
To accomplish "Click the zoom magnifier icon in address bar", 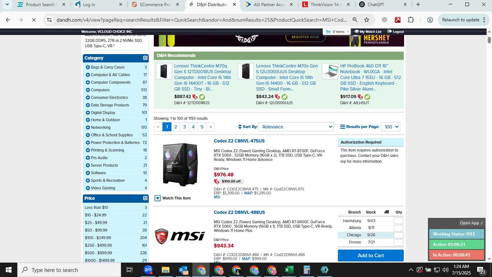I will tap(355, 20).
